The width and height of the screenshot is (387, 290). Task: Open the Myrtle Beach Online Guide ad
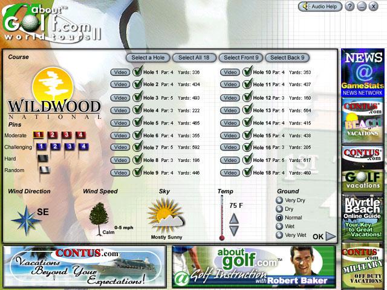362,217
